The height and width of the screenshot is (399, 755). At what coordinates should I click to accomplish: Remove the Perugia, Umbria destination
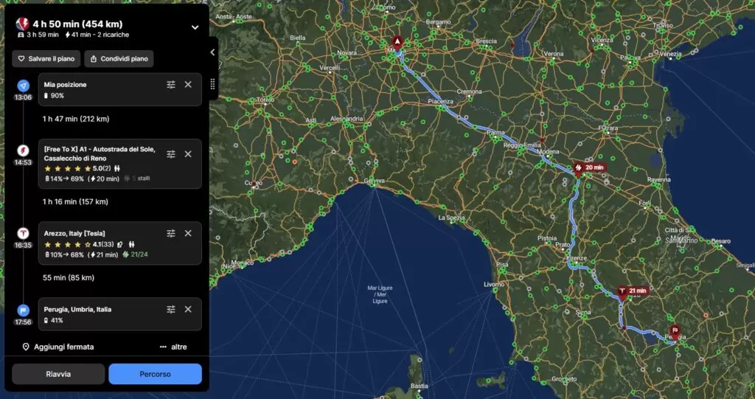click(188, 309)
